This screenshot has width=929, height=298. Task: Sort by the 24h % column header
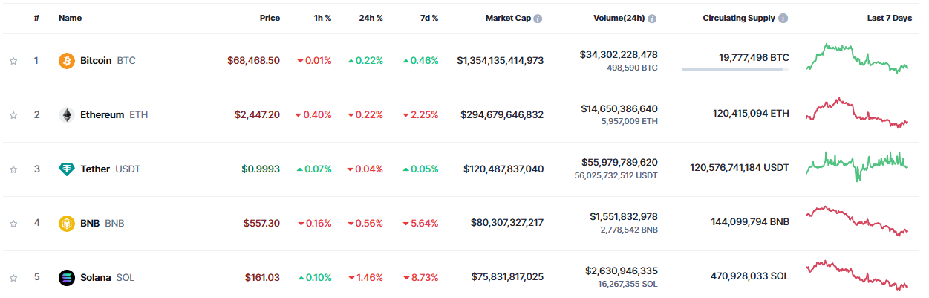(x=369, y=18)
